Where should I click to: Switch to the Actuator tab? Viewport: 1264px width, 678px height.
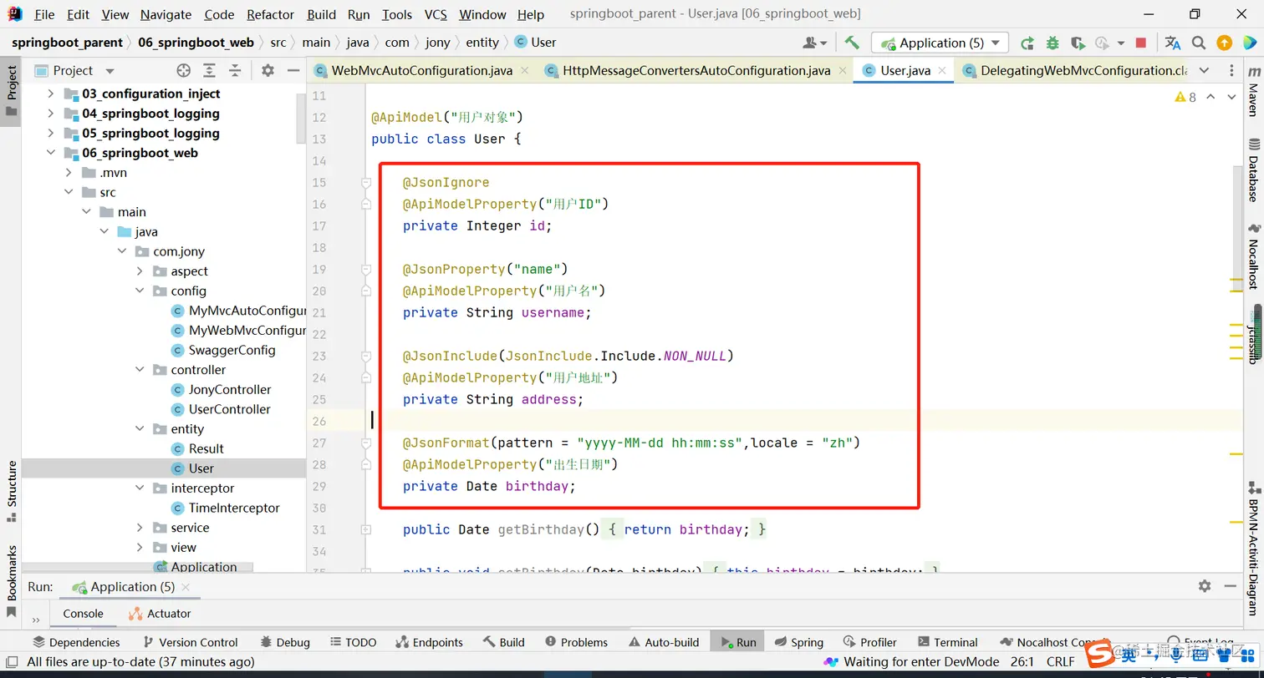click(160, 614)
